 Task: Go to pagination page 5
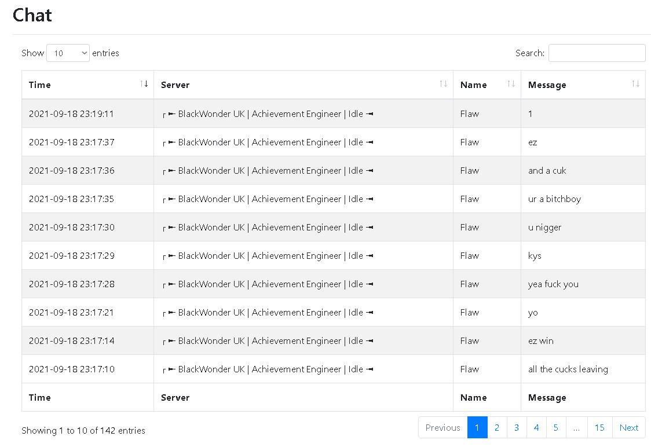click(x=556, y=427)
